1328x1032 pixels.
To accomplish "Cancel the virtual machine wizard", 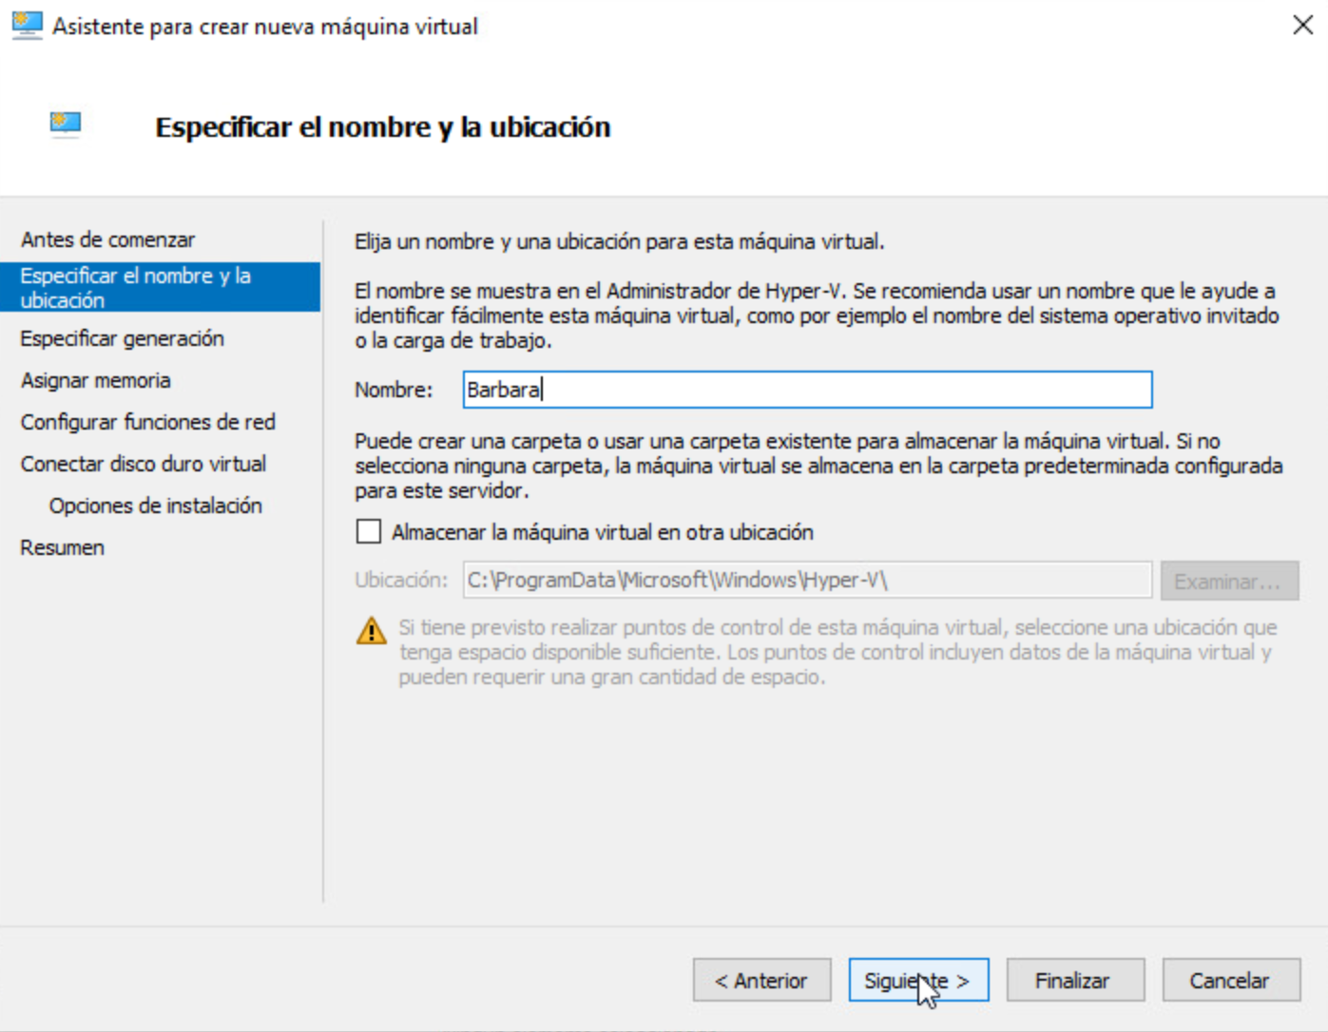I will (1230, 981).
